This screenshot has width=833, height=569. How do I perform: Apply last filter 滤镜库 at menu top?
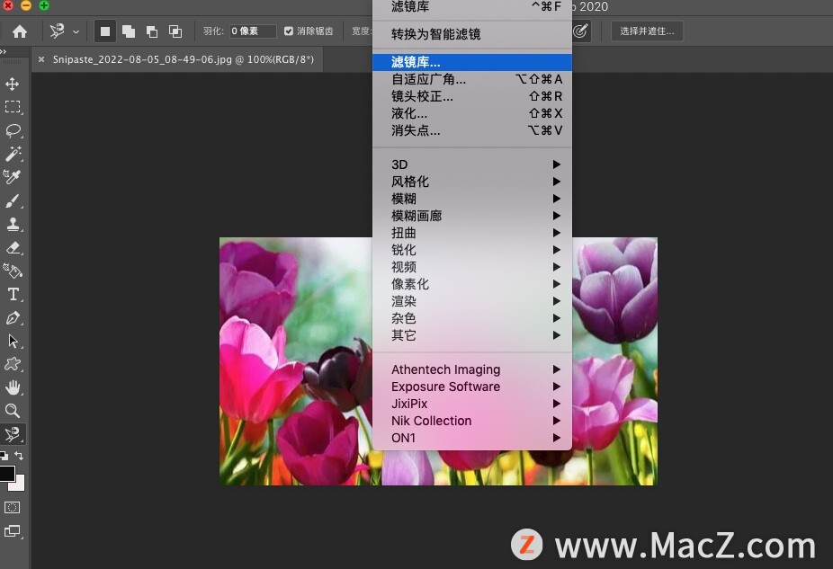click(472, 7)
